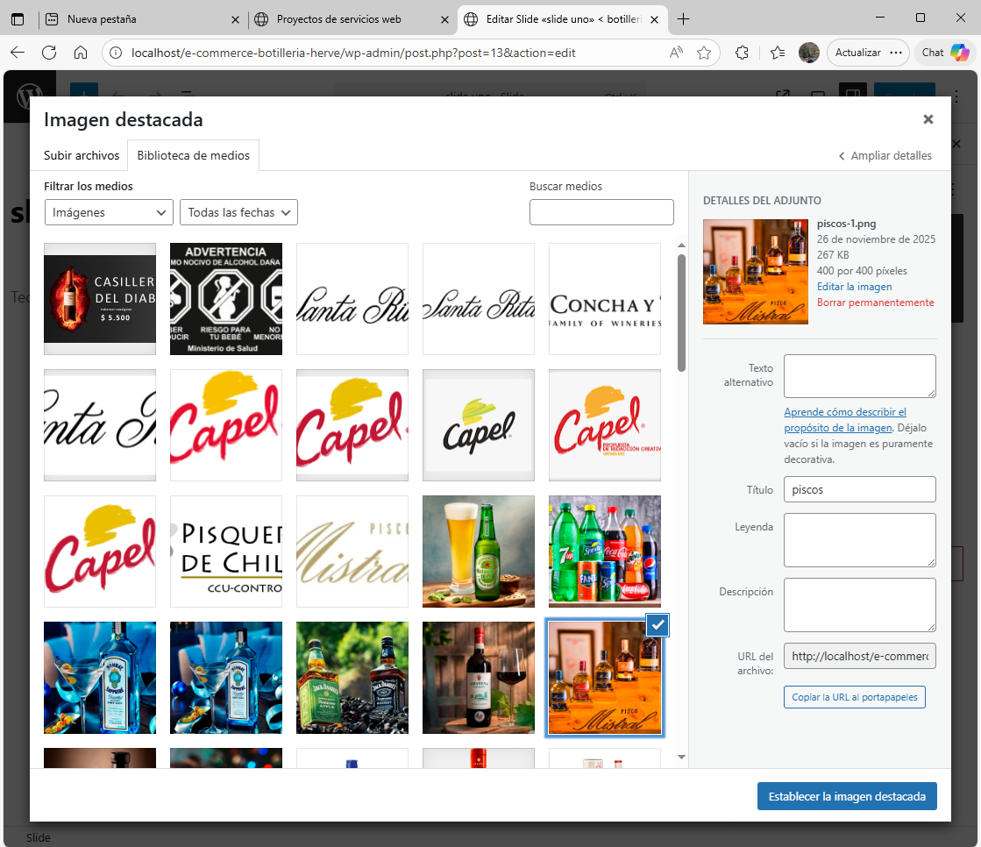The width and height of the screenshot is (981, 847).
Task: Add page to favorites star icon
Action: [703, 53]
